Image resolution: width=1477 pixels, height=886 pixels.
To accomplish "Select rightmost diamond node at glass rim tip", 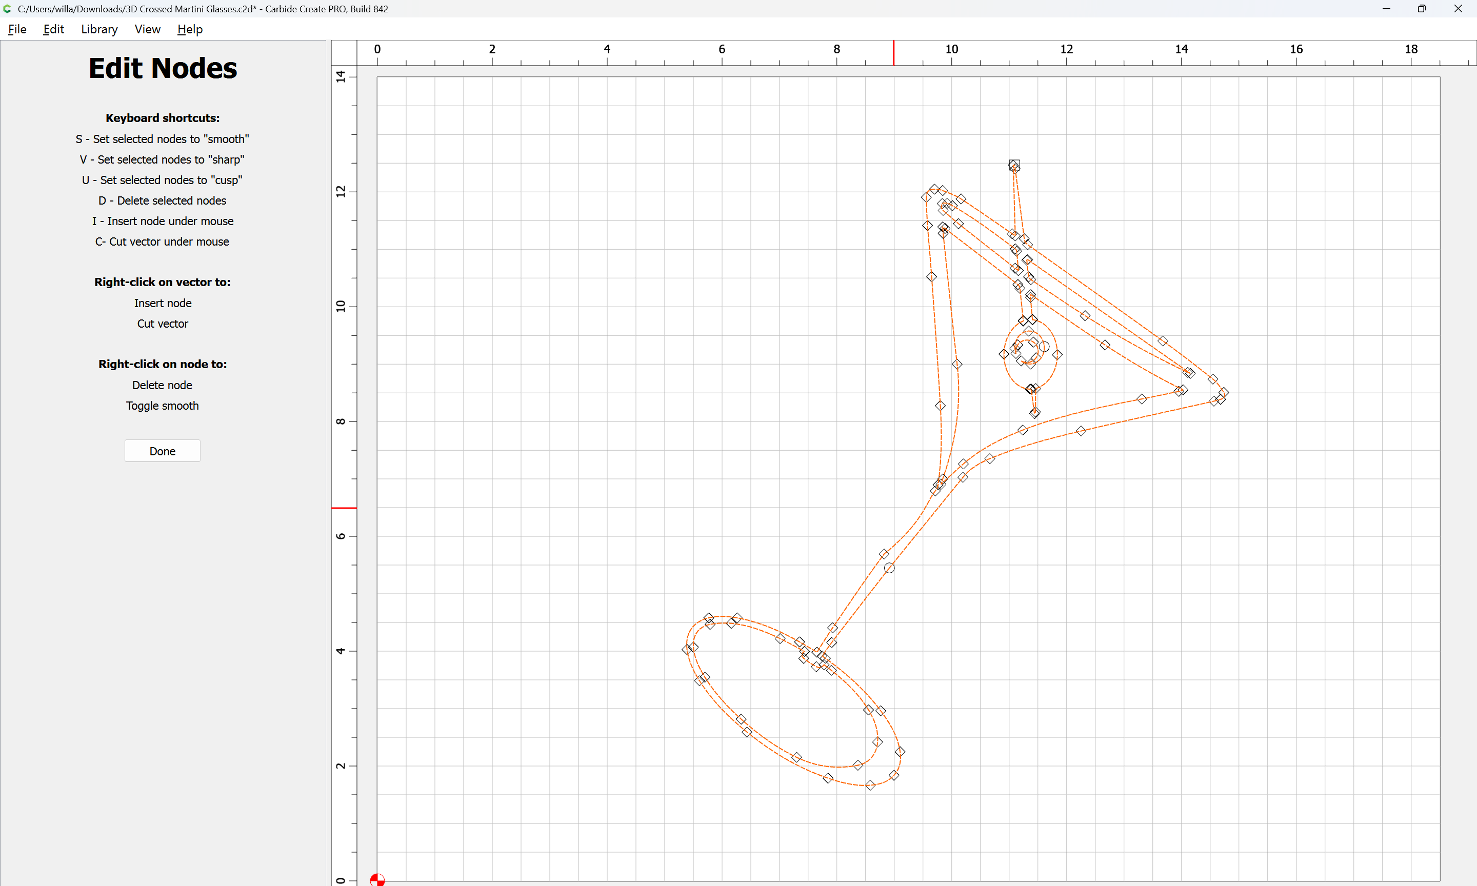I will (x=1223, y=392).
